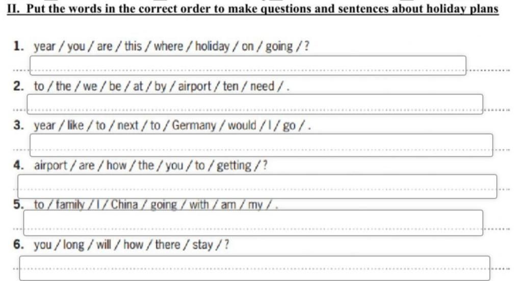Click the word 'China' in question 5
The width and height of the screenshot is (522, 281).
(x=124, y=205)
